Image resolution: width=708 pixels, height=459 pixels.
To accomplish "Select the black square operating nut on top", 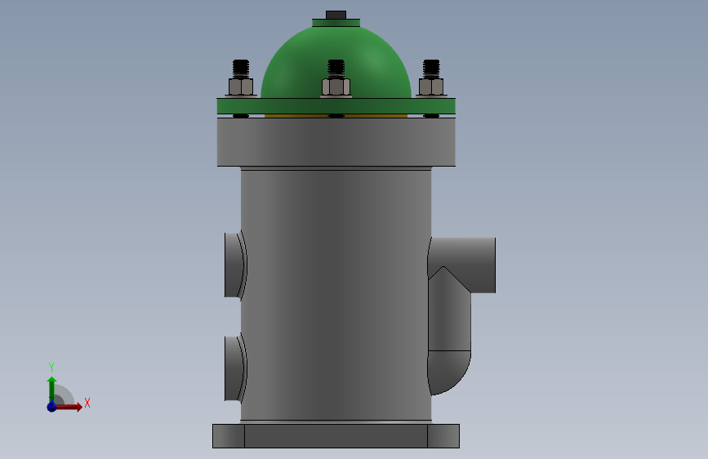I will pyautogui.click(x=336, y=15).
